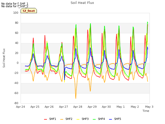Toggle SHF4 series in legend

pyautogui.click(x=99, y=119)
